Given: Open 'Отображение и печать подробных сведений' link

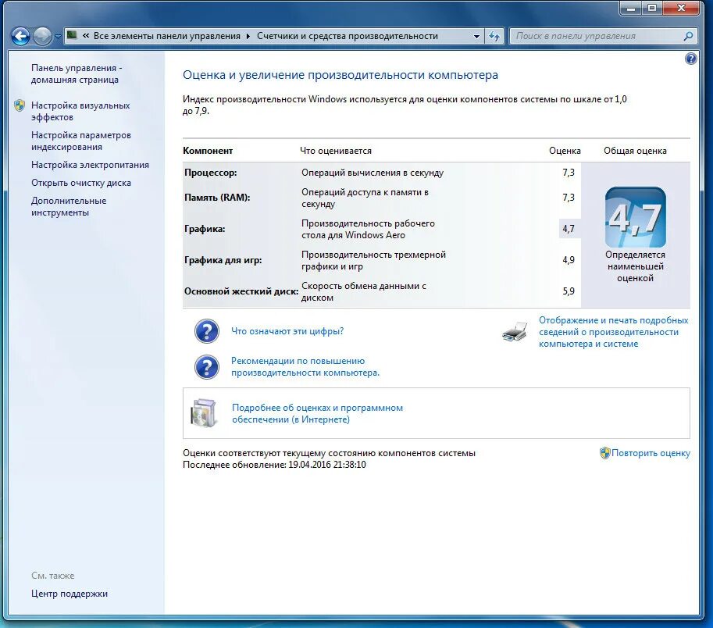Looking at the screenshot, I should point(613,332).
